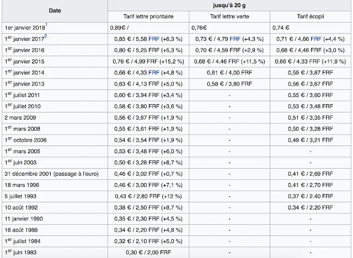Screen dimensions: 353x258
Task: Click the 'Tarif lettre prioritaire' column header
Action: pyautogui.click(x=148, y=17)
